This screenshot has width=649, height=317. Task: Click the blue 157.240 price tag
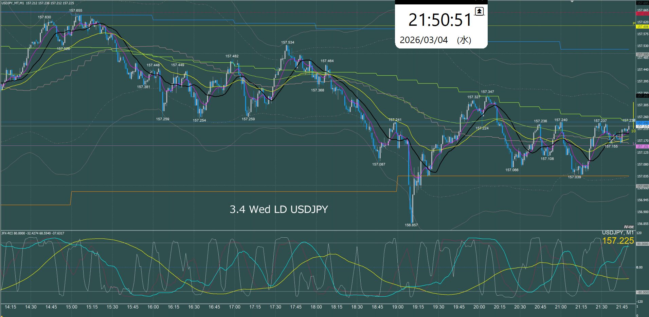click(642, 123)
